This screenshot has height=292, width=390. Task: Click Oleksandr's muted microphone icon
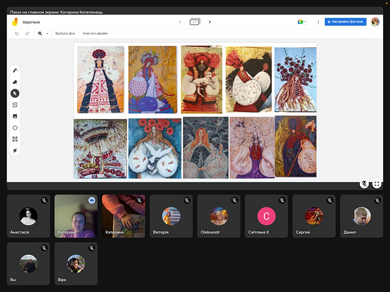pos(234,200)
